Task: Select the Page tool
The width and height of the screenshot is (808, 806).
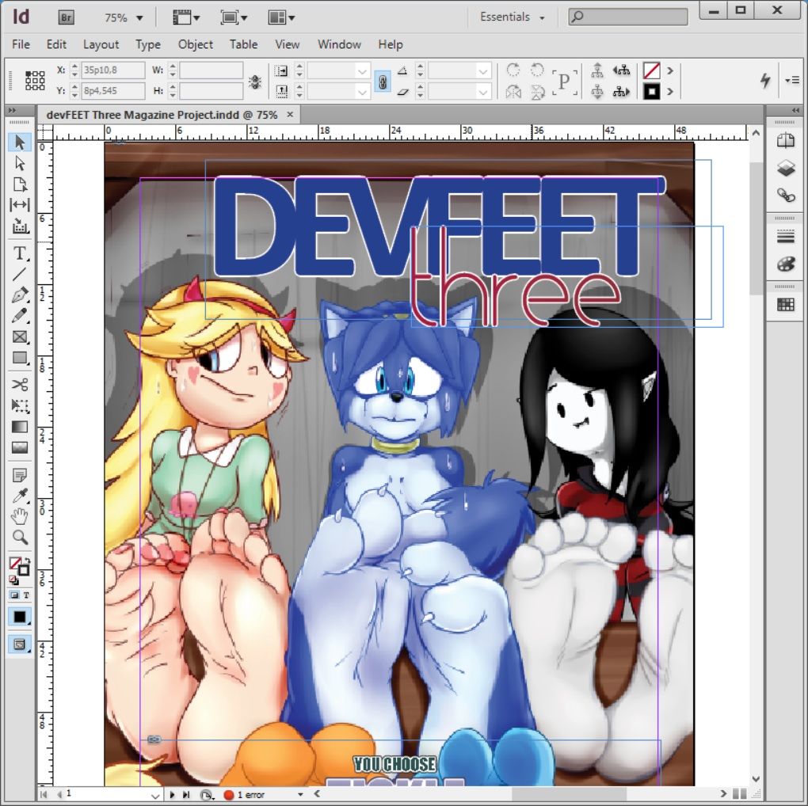Action: click(20, 184)
